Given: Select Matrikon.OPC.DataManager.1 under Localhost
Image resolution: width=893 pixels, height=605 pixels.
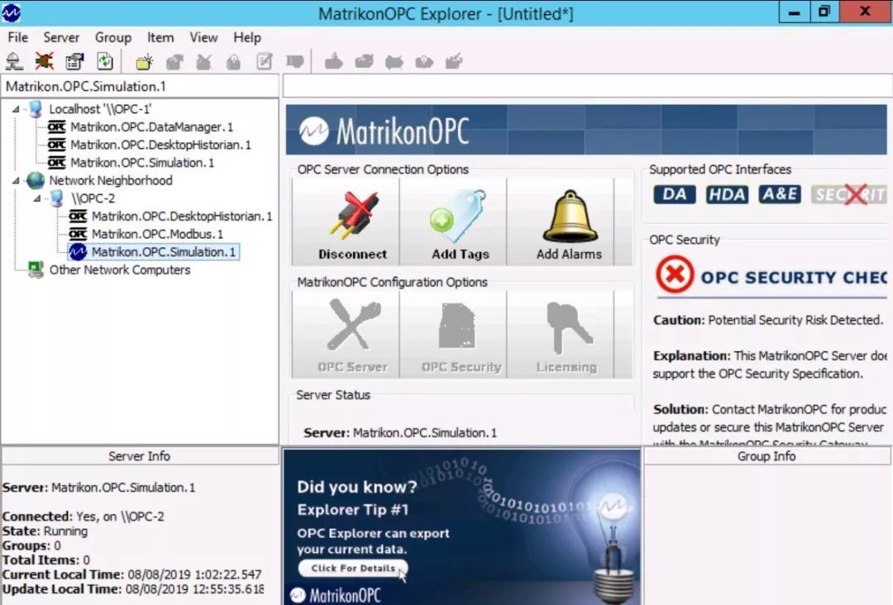Looking at the screenshot, I should pos(151,127).
